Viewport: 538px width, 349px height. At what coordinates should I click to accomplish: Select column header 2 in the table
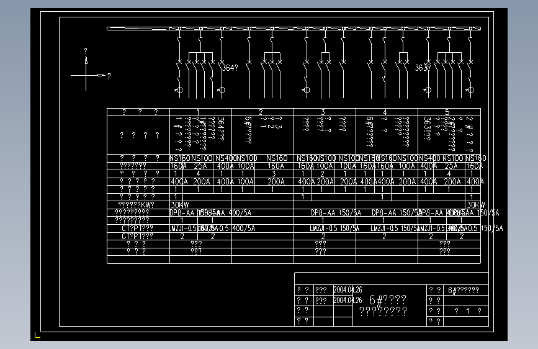(261, 112)
